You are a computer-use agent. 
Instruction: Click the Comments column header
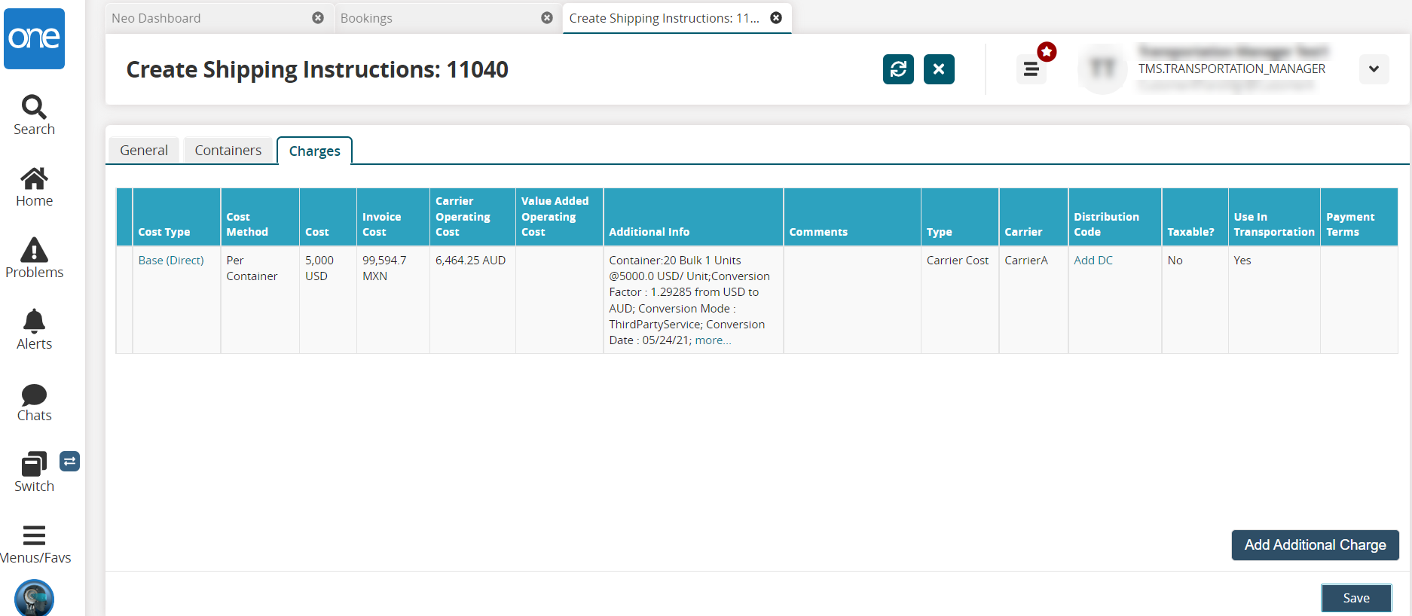[852, 217]
